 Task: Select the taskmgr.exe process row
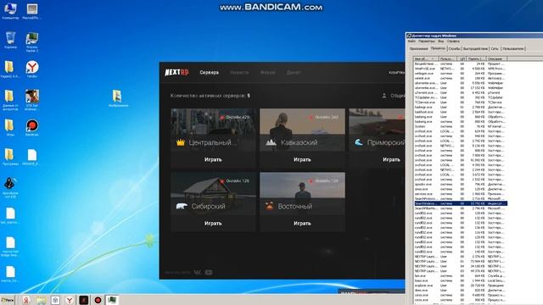pos(461,108)
